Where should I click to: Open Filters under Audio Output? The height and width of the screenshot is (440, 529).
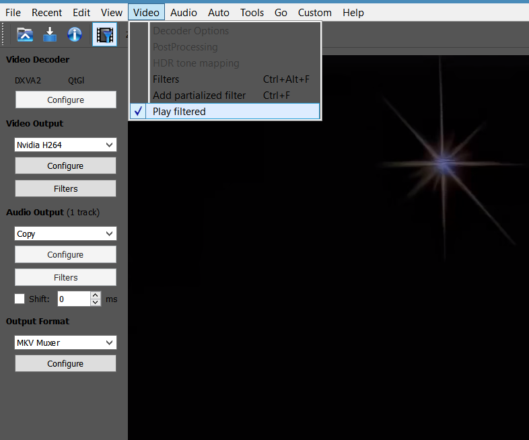tap(65, 277)
